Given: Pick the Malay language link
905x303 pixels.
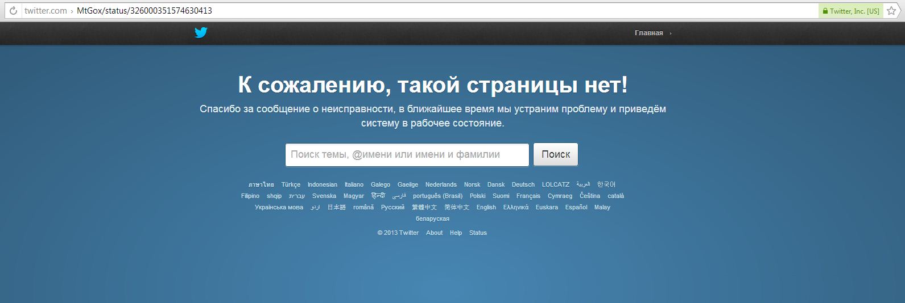Looking at the screenshot, I should coord(602,207).
